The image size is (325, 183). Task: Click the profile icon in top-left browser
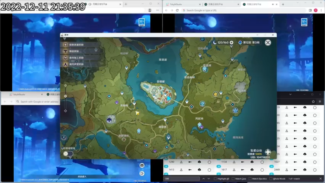[x=149, y=10]
